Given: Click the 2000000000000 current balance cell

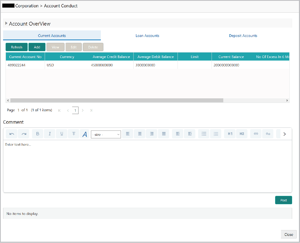Looking at the screenshot, I should (231, 65).
